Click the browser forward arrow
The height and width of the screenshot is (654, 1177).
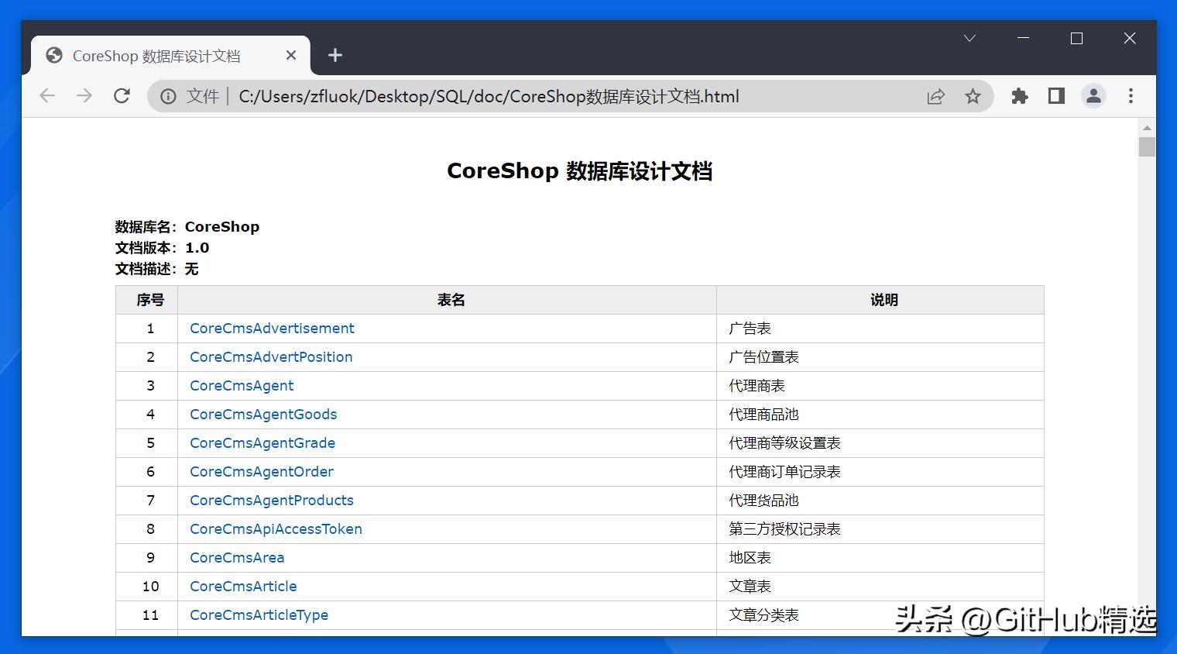tap(84, 96)
